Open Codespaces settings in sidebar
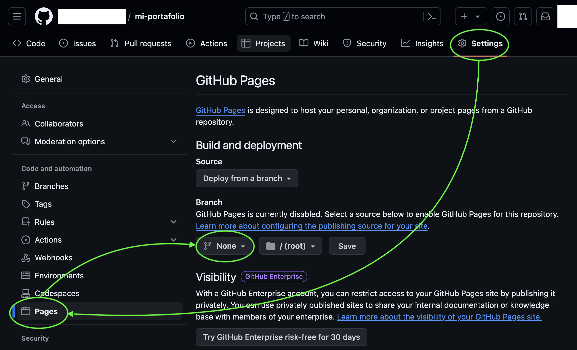 (x=99, y=293)
